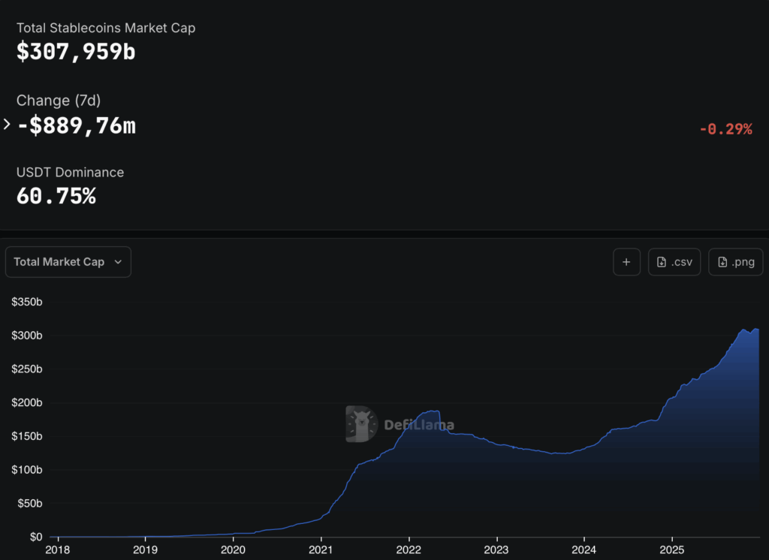Click the $0 y-axis label
Image resolution: width=769 pixels, height=560 pixels.
point(36,537)
